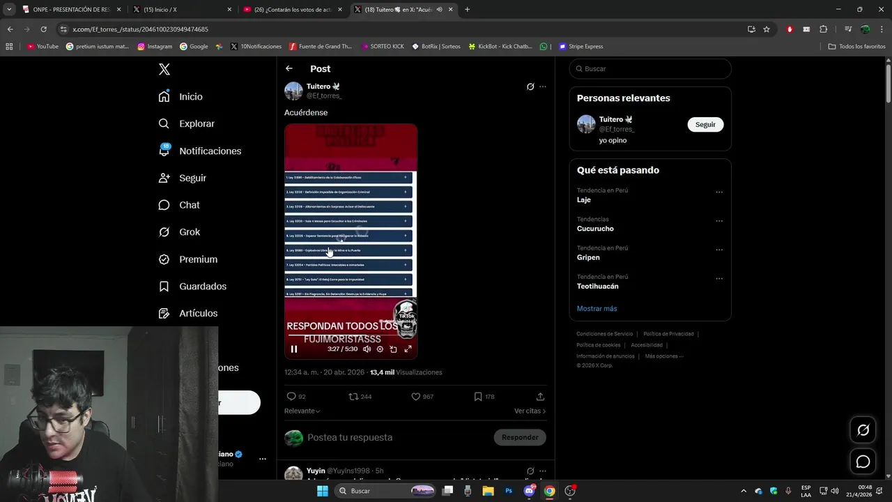Open options for the Gripen trend
The image size is (892, 502).
click(719, 250)
